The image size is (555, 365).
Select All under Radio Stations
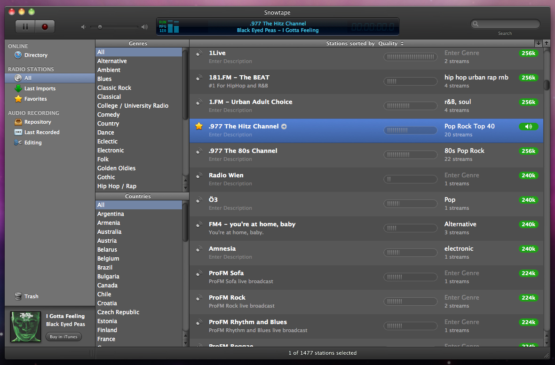(x=50, y=78)
